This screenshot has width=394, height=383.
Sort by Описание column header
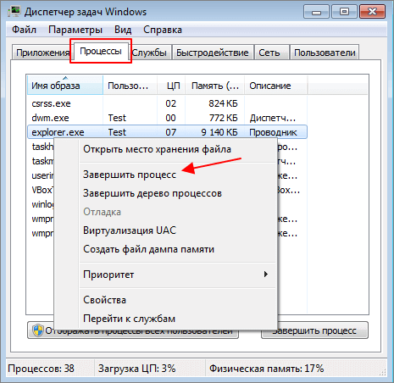point(275,86)
